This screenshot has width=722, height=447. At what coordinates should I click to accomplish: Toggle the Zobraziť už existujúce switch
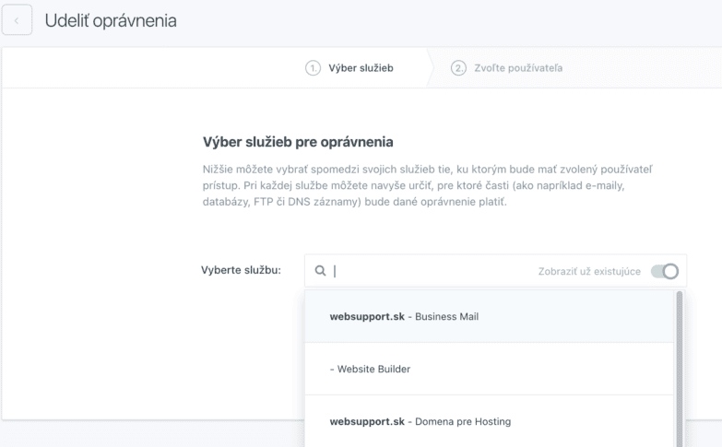coord(664,271)
